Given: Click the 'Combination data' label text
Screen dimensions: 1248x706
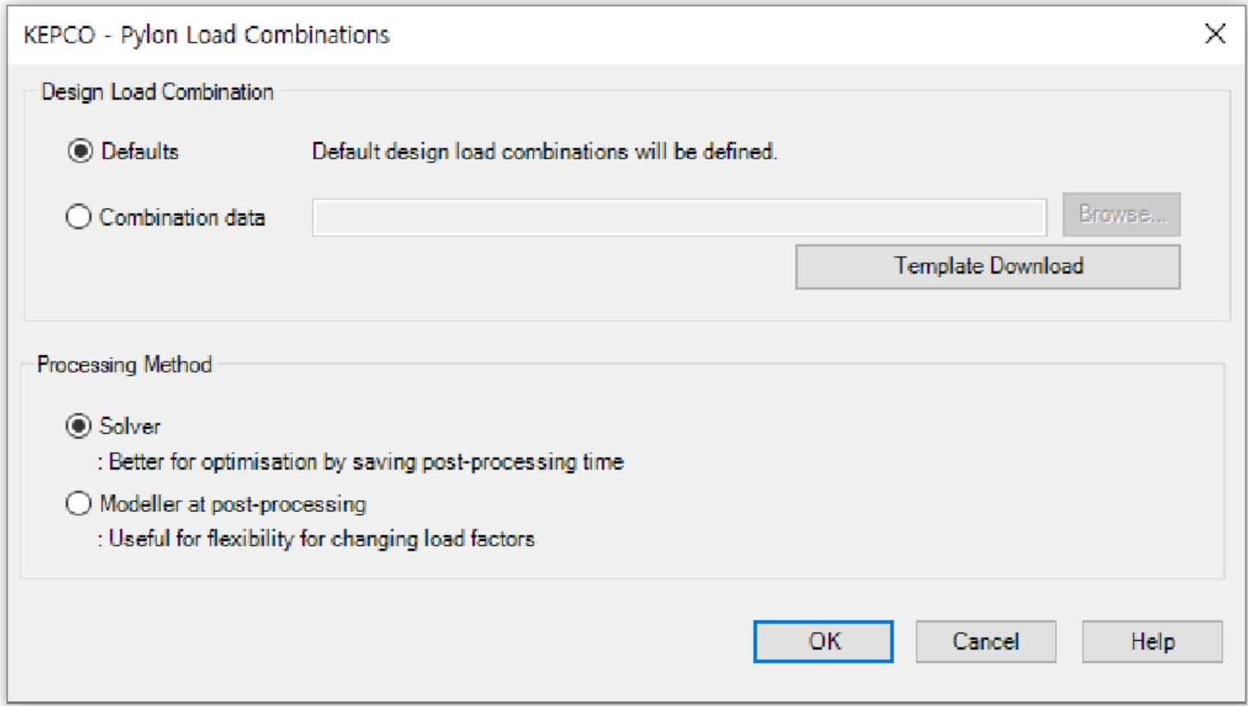Looking at the screenshot, I should tap(182, 218).
